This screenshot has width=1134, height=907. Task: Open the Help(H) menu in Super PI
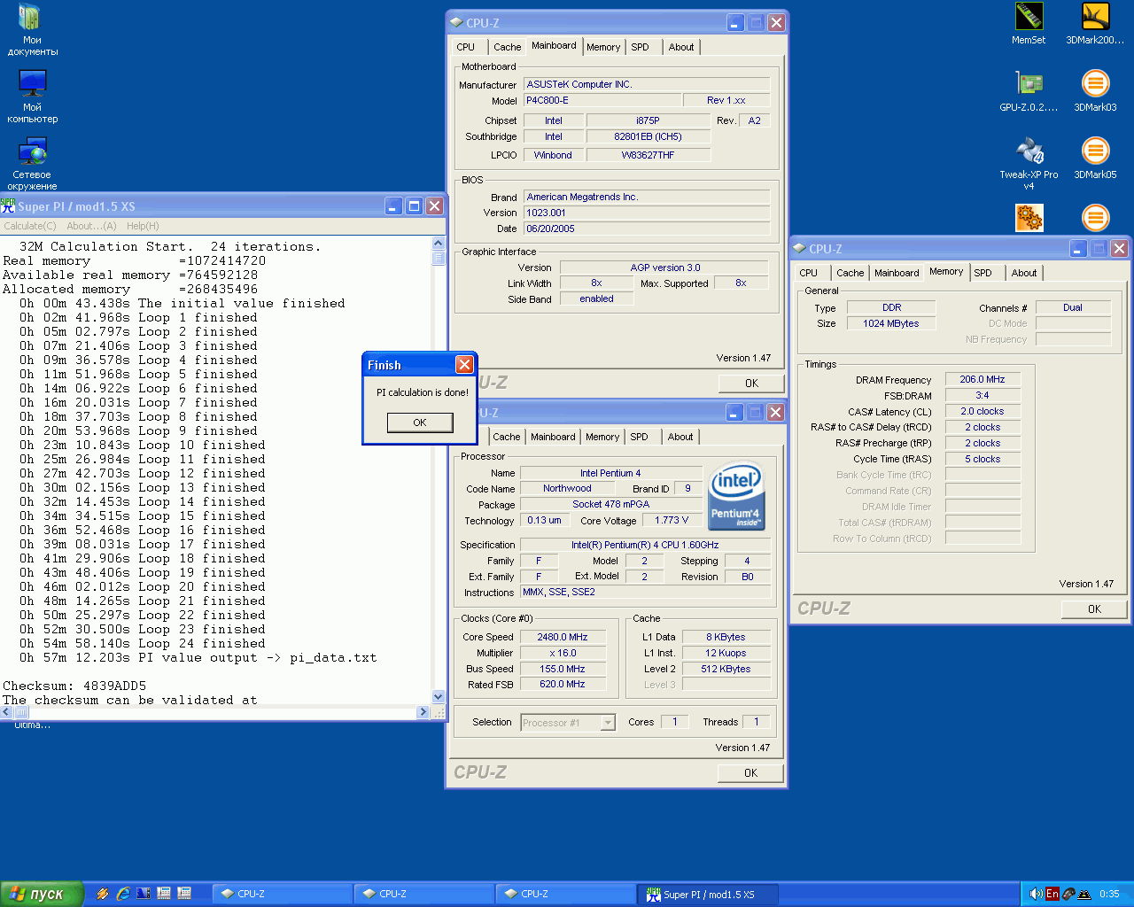[143, 226]
